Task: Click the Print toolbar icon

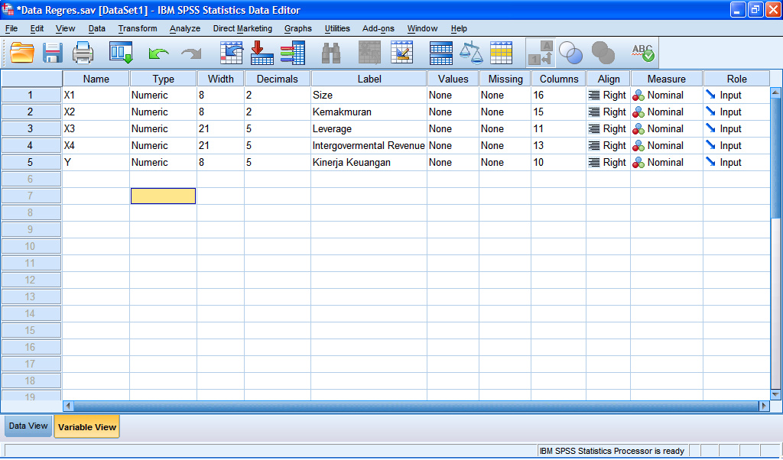Action: click(83, 53)
